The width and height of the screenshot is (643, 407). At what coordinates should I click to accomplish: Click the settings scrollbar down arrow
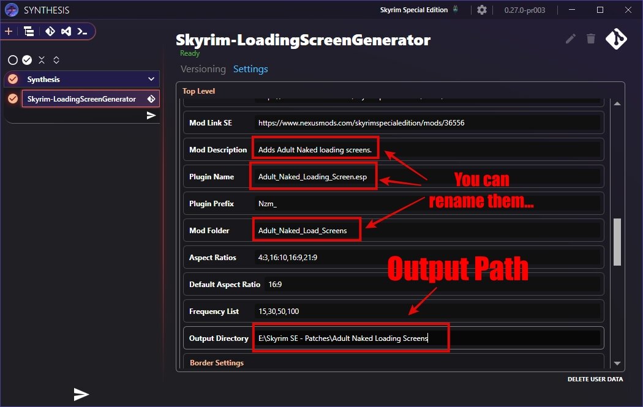click(617, 364)
